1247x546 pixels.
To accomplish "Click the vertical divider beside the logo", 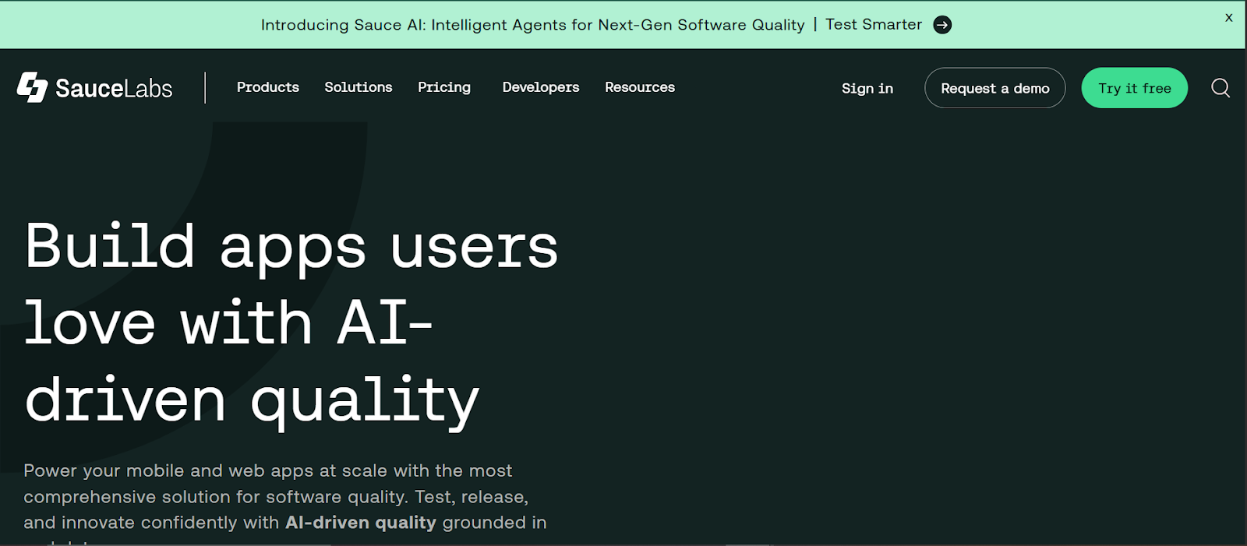I will pos(205,88).
